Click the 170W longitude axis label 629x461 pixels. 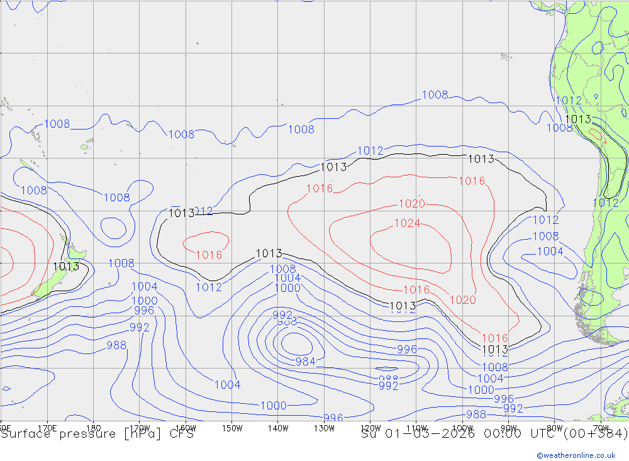pos(140,428)
